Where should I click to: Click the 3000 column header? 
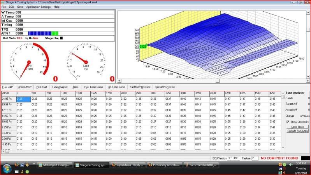157,94
